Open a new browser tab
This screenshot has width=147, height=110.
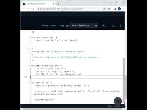tap(58, 4)
